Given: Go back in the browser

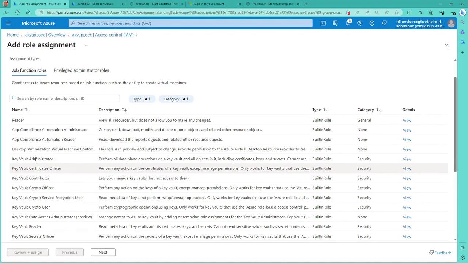Looking at the screenshot, I should point(7,12).
